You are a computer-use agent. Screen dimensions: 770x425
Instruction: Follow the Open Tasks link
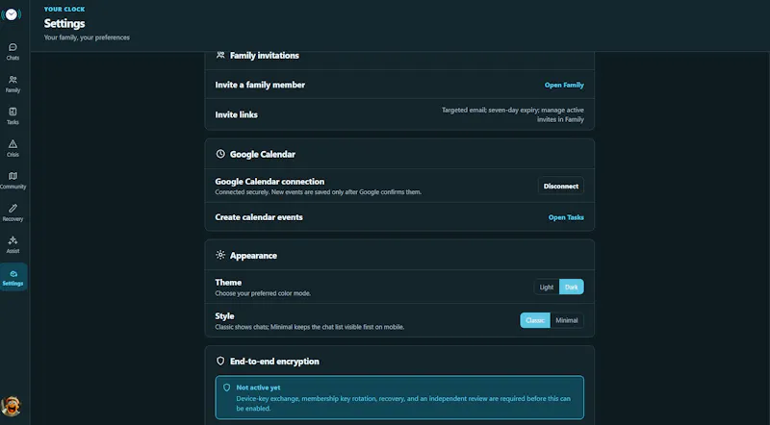point(566,217)
